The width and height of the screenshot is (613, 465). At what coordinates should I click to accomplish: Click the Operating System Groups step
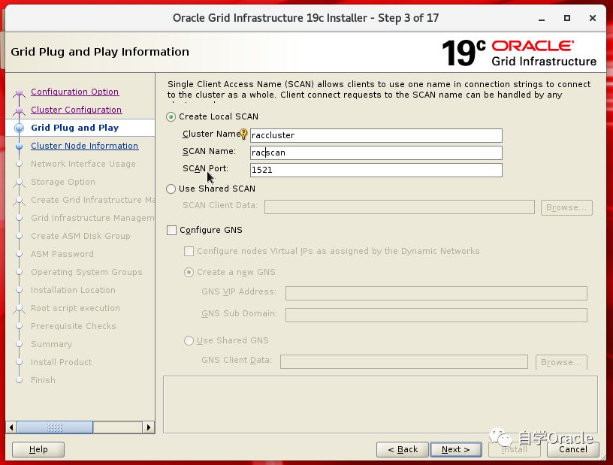pos(86,272)
